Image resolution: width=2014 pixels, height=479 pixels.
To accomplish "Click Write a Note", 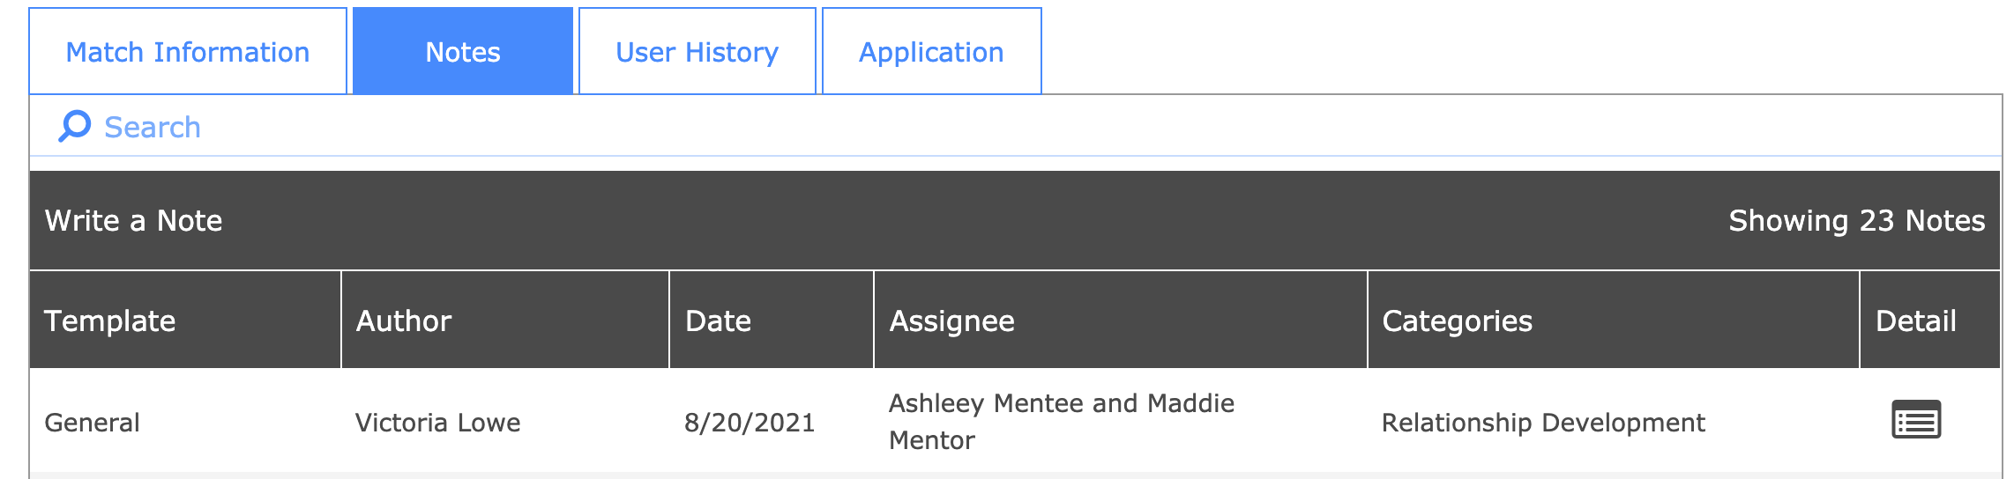I will point(134,220).
